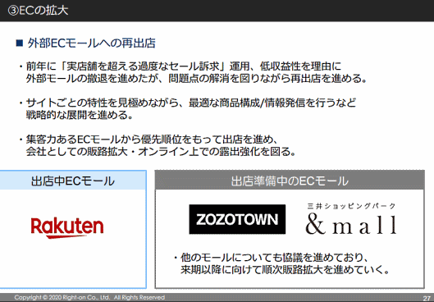The image size is (434, 302).
Task: Select the line starting "来期以降に向けて順次"
Action: click(x=286, y=270)
